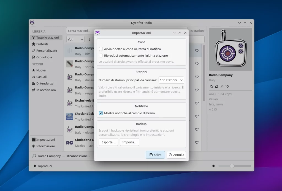Click fox icon in Dyedfox Radio title bar

pyautogui.click(x=32, y=23)
